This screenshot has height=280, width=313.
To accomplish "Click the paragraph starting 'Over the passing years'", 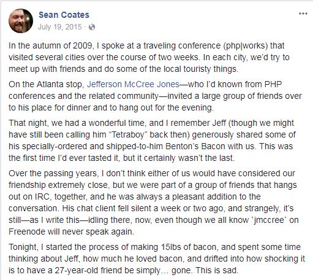I will coord(154,203).
